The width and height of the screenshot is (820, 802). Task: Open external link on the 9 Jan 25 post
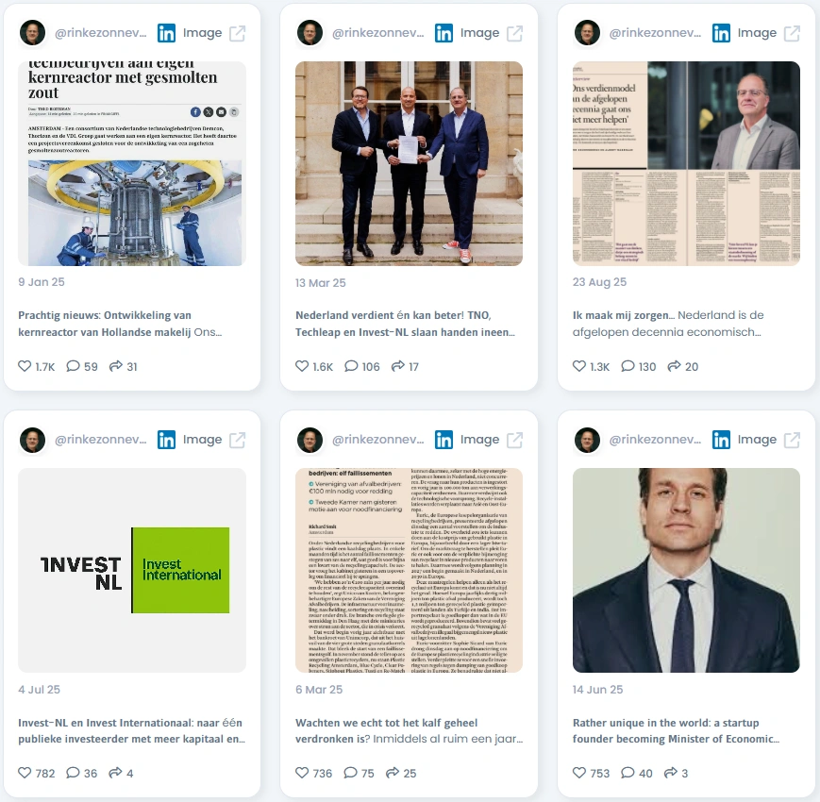pos(238,33)
